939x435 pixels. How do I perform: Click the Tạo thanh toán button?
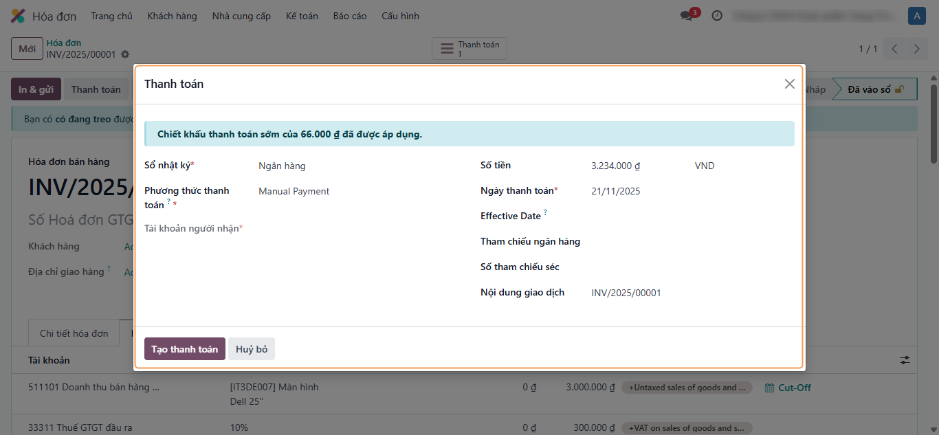click(184, 349)
